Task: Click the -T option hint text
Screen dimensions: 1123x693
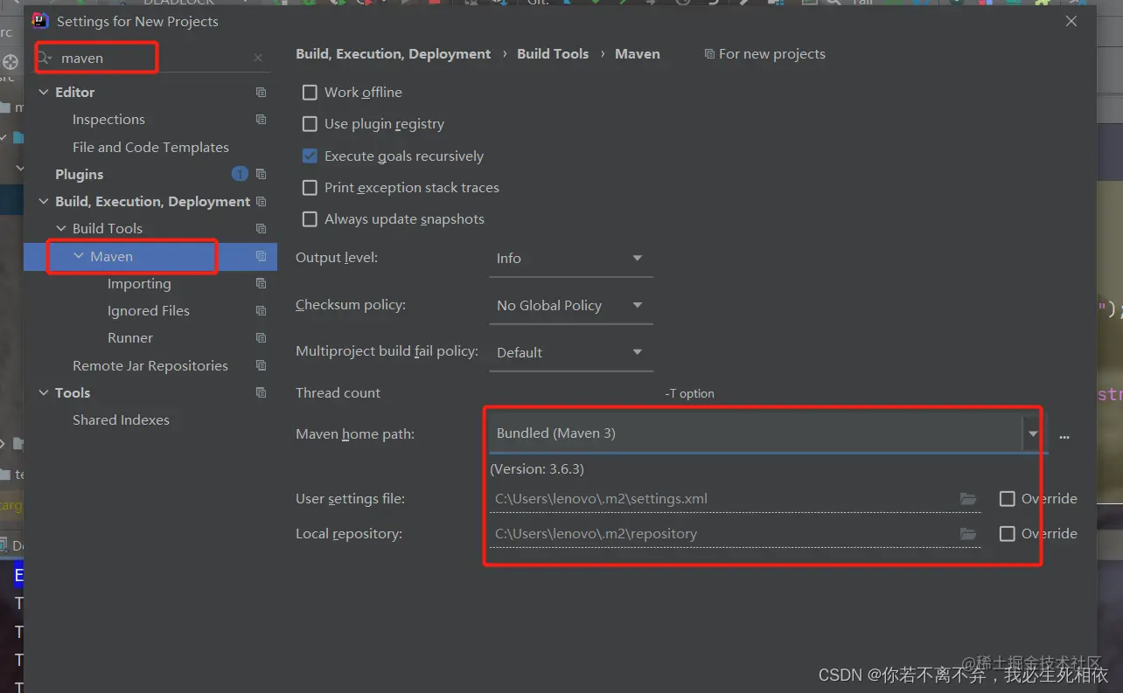Action: [690, 393]
